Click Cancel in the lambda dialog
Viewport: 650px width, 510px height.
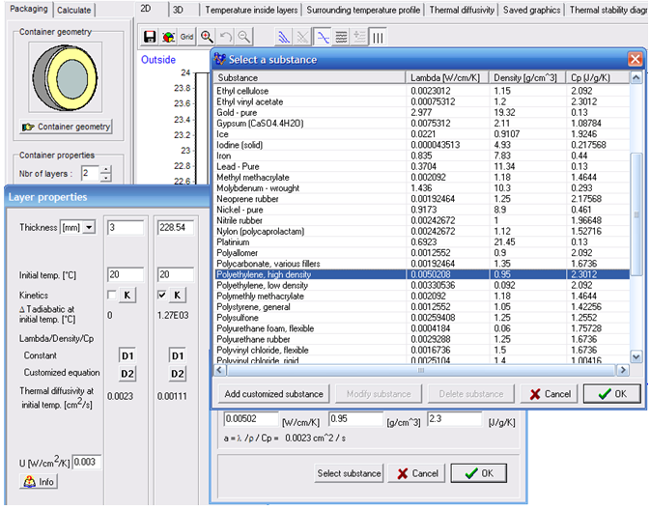tap(416, 473)
